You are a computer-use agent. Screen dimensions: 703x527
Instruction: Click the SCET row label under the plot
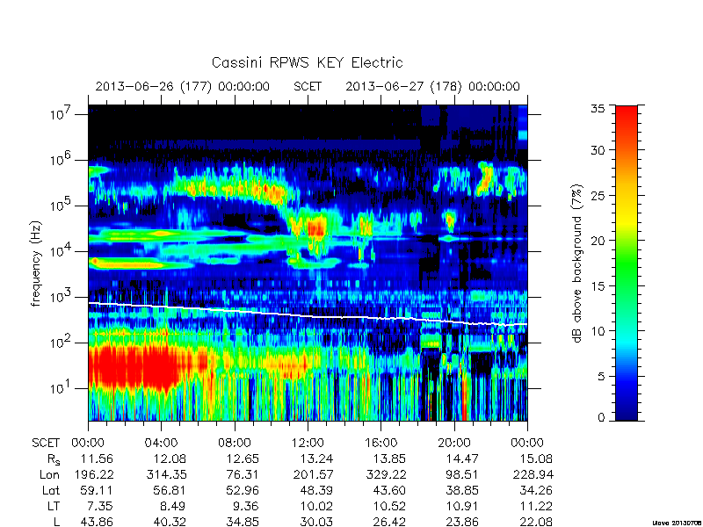46,443
